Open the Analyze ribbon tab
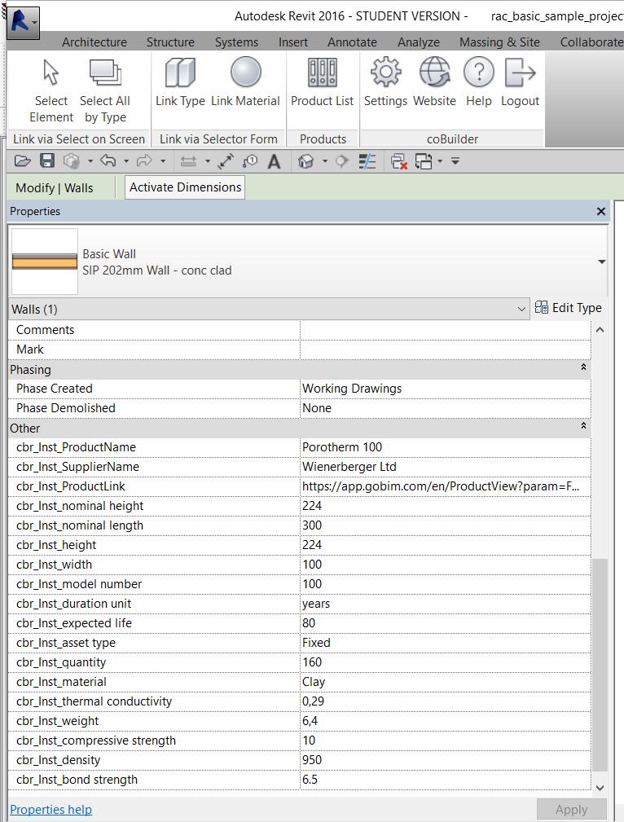624x822 pixels. (419, 42)
